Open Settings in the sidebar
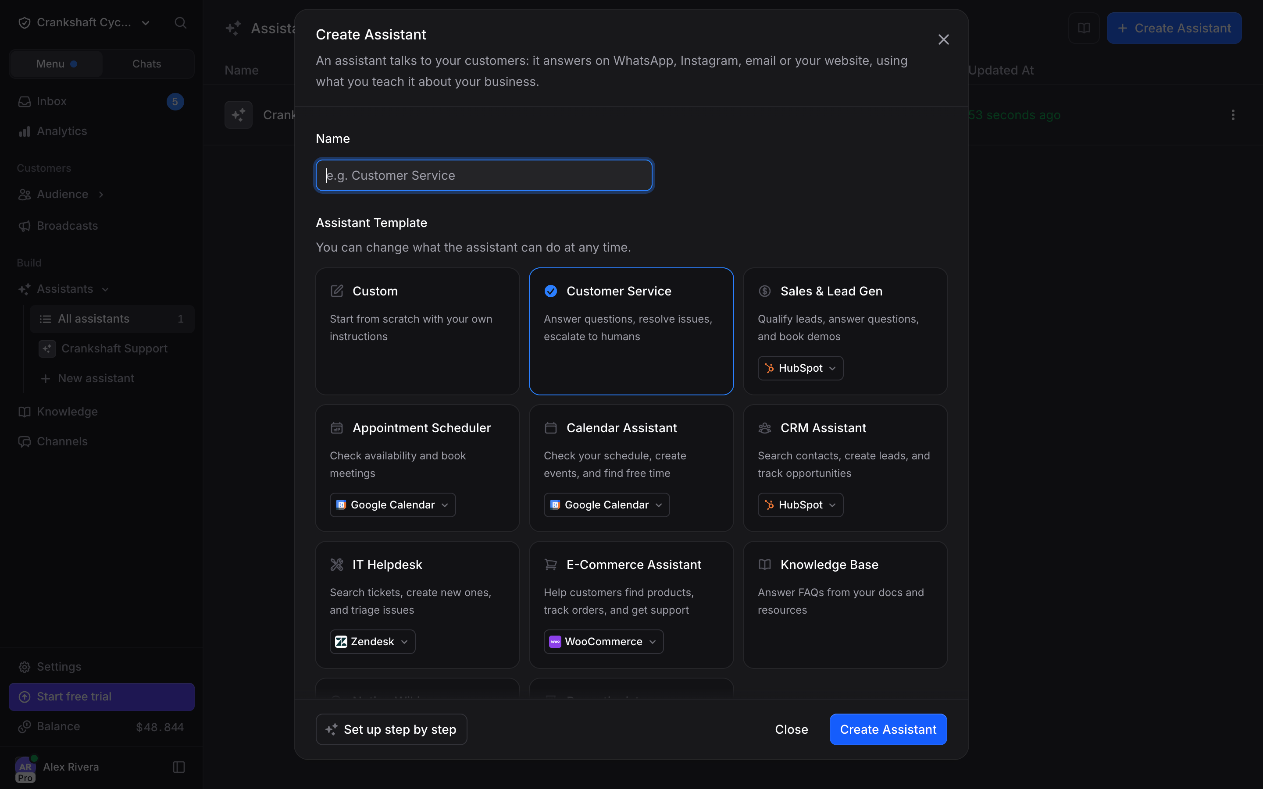The height and width of the screenshot is (789, 1263). click(x=102, y=667)
